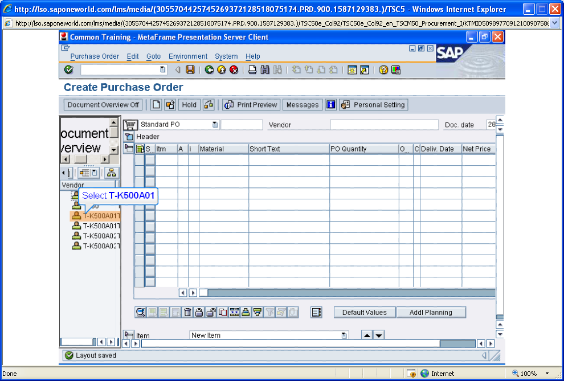Viewport: 564px width, 381px height.
Task: Click the Hold button
Action: (x=189, y=105)
